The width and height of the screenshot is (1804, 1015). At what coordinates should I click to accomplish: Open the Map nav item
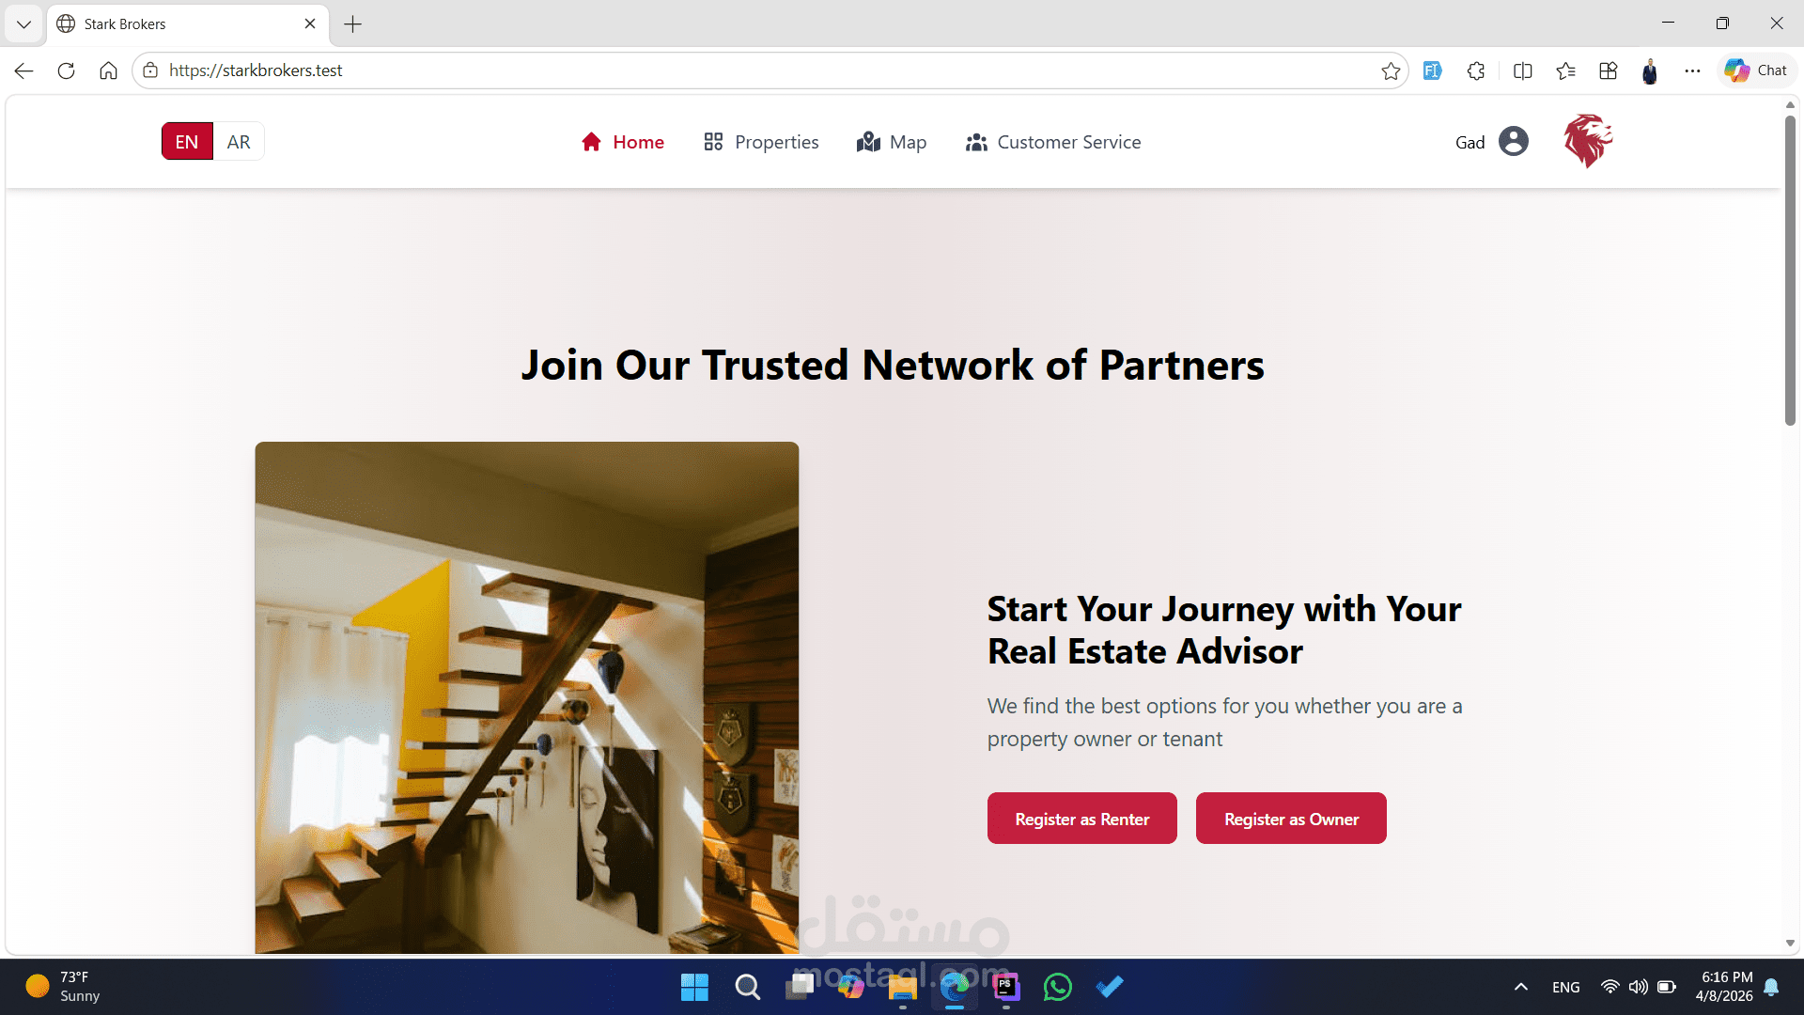(892, 142)
